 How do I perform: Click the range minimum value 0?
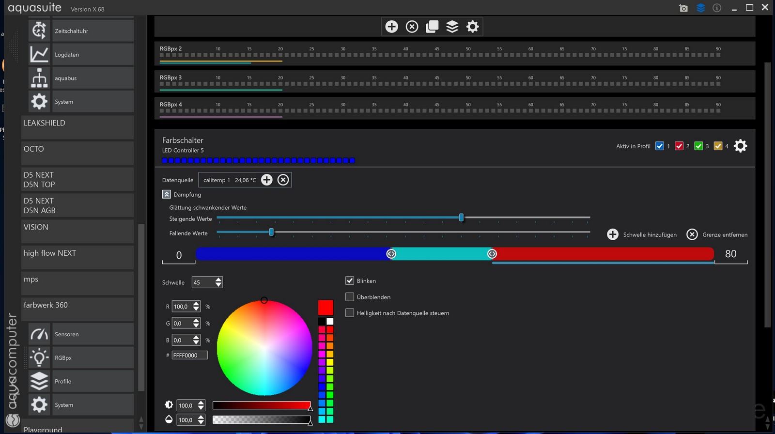click(x=179, y=255)
